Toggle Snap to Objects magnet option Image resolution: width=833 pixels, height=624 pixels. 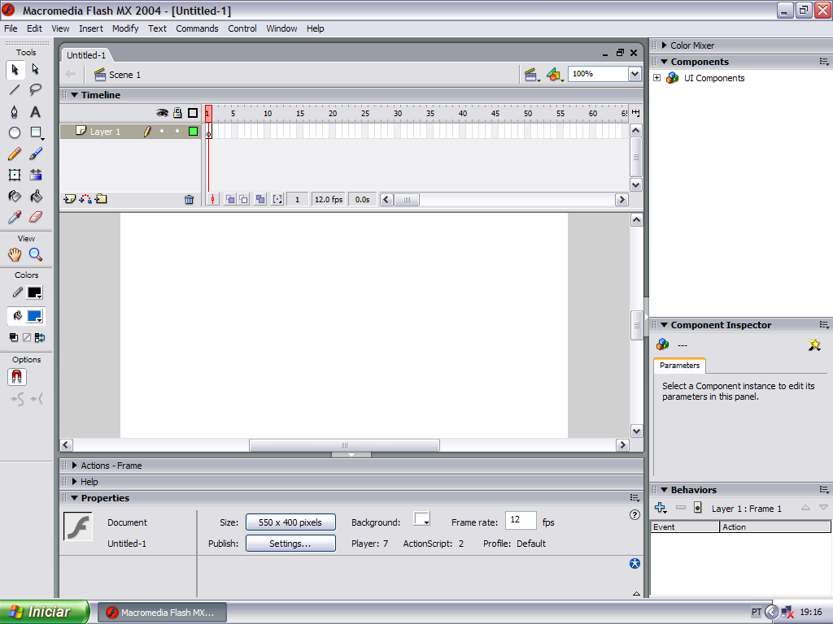click(x=17, y=377)
